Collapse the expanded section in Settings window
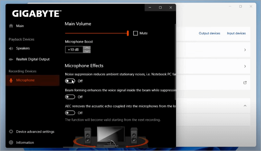 coord(245,106)
